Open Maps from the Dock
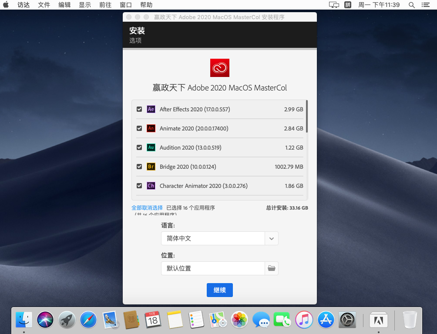This screenshot has height=334, width=437. click(x=218, y=320)
